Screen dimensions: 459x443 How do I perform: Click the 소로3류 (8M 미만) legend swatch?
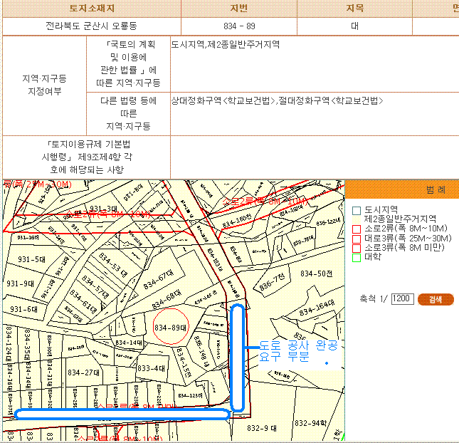pos(357,248)
